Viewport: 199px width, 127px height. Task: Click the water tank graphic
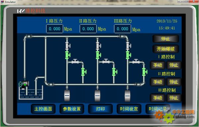point(31,93)
